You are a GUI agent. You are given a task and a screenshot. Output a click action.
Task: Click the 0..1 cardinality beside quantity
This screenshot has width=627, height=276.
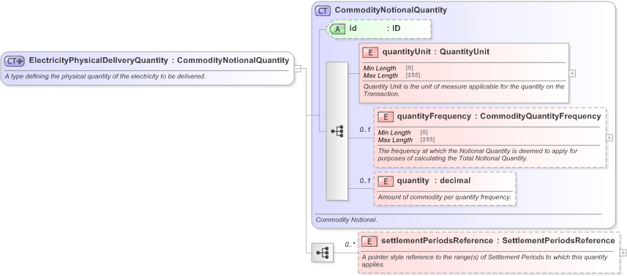(364, 181)
